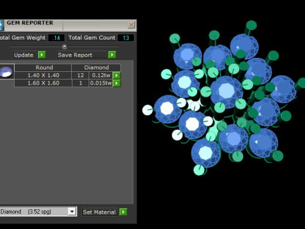Click the green arrow on the 1.60 X 1.60 row
The width and height of the screenshot is (305, 229).
117,83
